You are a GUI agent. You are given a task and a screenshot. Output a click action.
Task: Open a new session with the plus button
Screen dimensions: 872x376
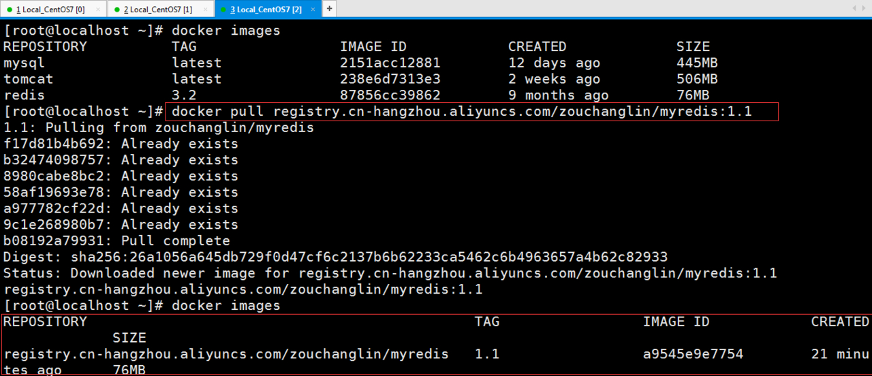[329, 9]
